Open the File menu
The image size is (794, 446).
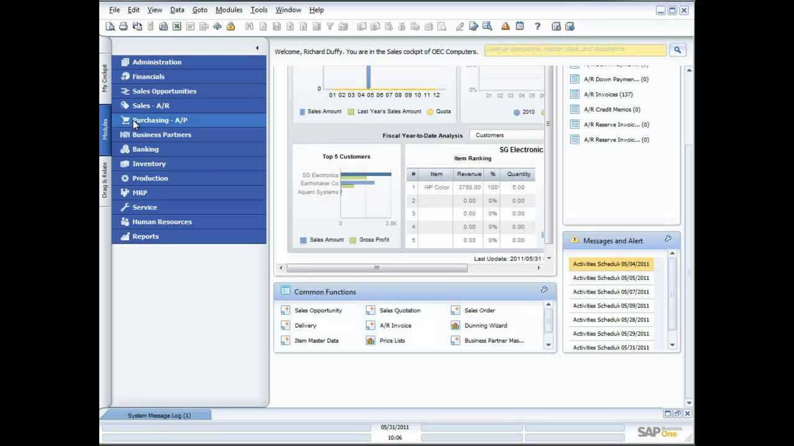114,10
